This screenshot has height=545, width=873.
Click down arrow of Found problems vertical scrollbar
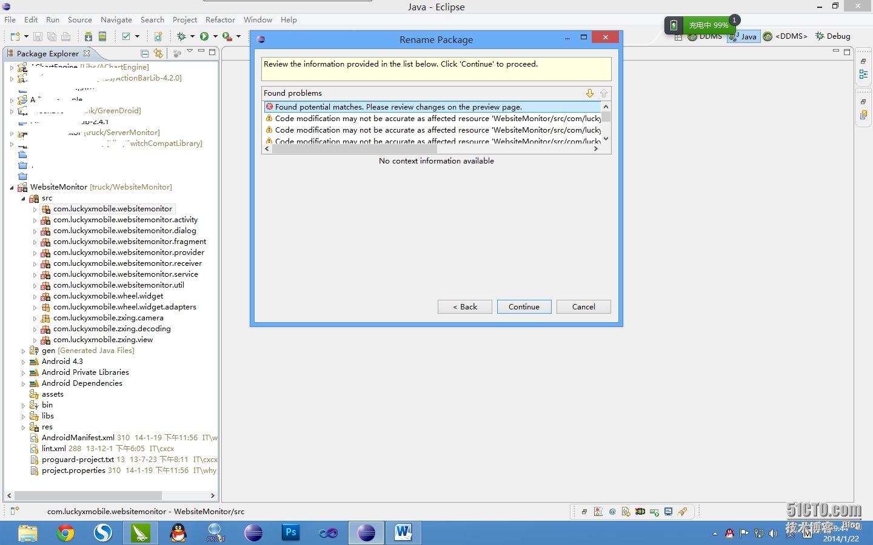click(606, 139)
